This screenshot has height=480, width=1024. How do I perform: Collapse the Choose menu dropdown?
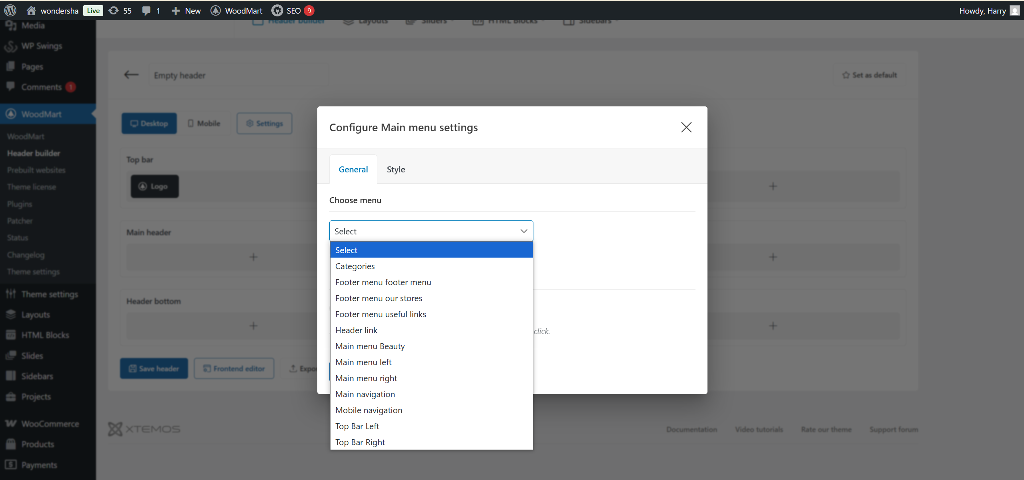[523, 231]
